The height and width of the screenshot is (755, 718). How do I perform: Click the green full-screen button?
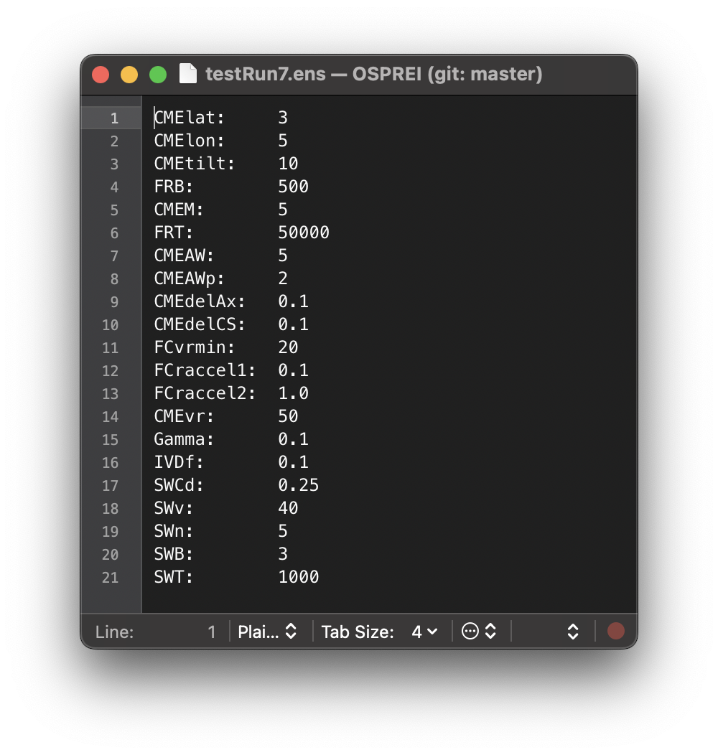[158, 75]
